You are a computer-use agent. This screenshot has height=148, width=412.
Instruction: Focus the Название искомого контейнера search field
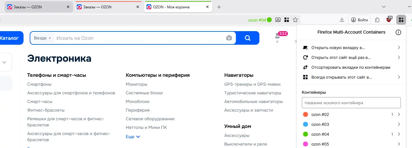click(x=351, y=103)
